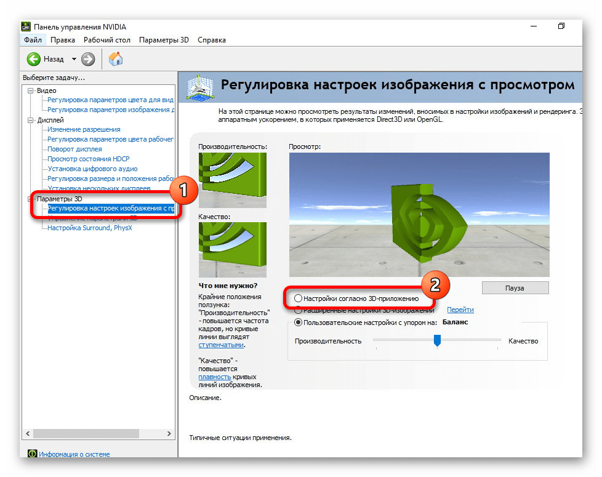Image resolution: width=602 pixels, height=477 pixels.
Task: Select 'Регулировка параметров цвета для вид' item
Action: tap(111, 100)
